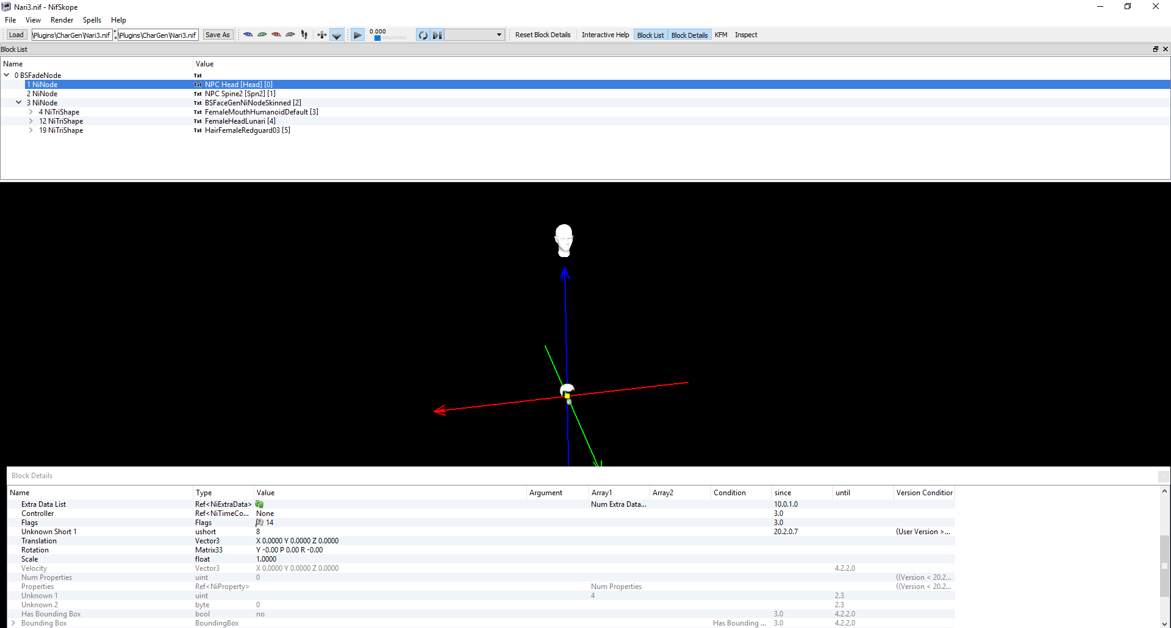This screenshot has width=1171, height=628.
Task: Click the Extra Data List refresh icon
Action: click(x=259, y=504)
